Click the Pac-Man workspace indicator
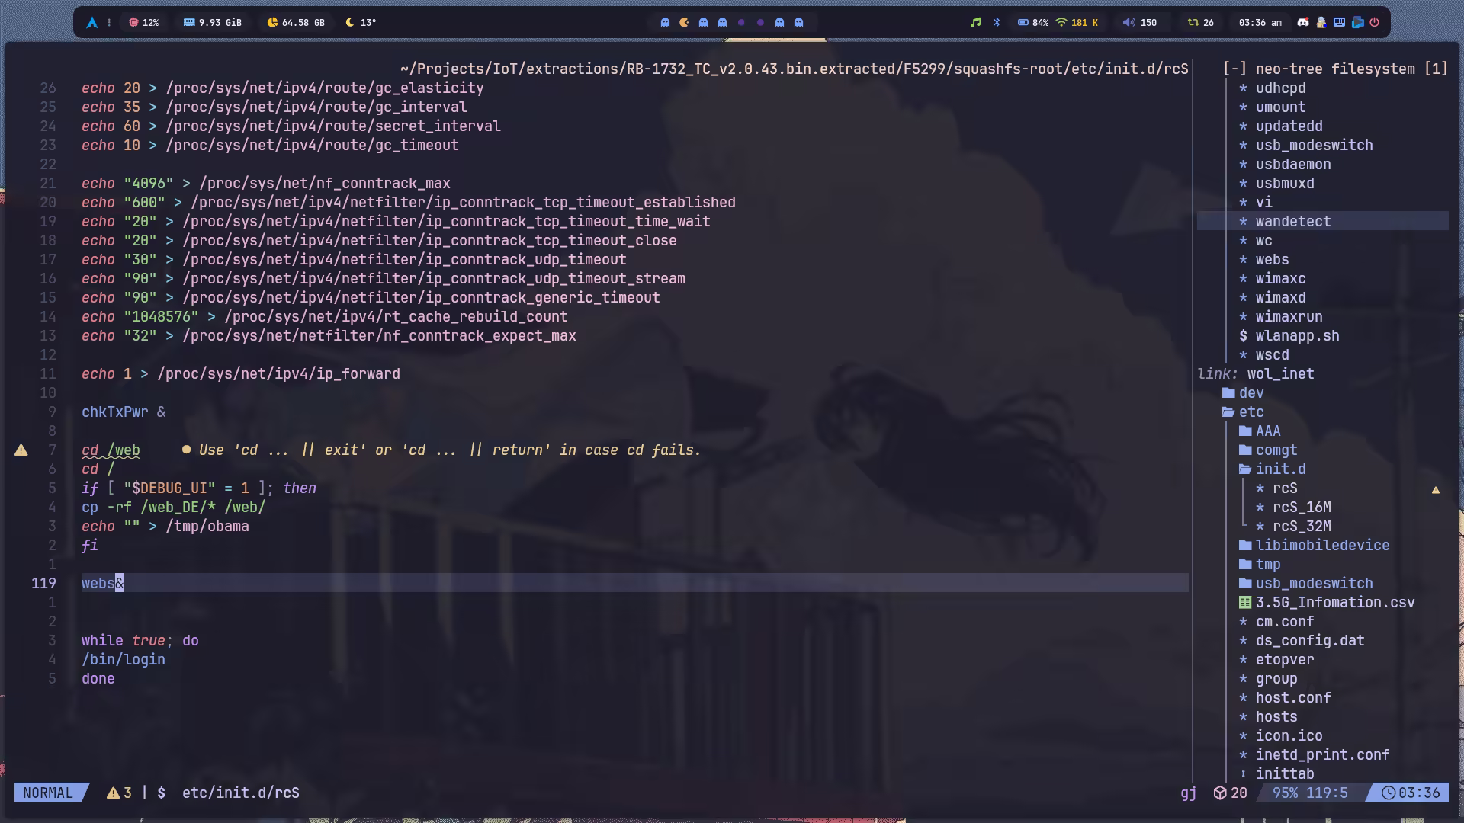 tap(684, 23)
